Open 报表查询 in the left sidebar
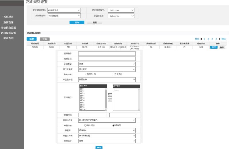Screen dimensions: 229x149 coord(8,38)
